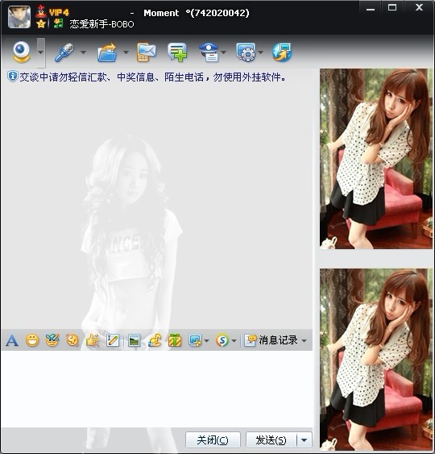
Task: Expand the search S icon dropdown arrow
Action: coord(234,341)
